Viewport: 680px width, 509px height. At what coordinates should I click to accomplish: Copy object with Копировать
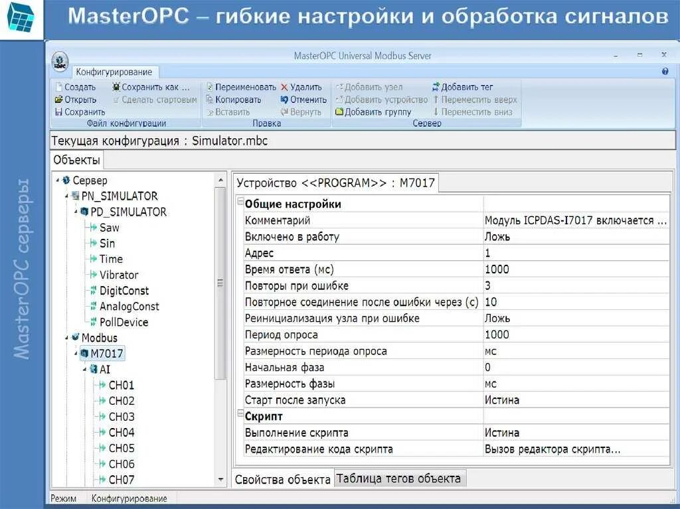tap(234, 100)
